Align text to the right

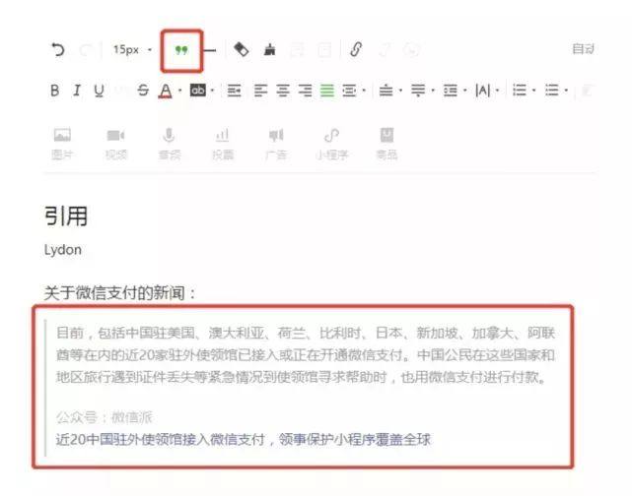[305, 91]
